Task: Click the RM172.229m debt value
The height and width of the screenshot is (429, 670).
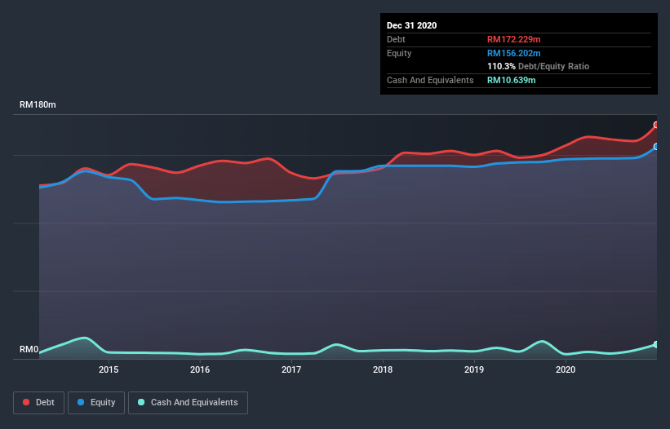Action: click(x=513, y=39)
